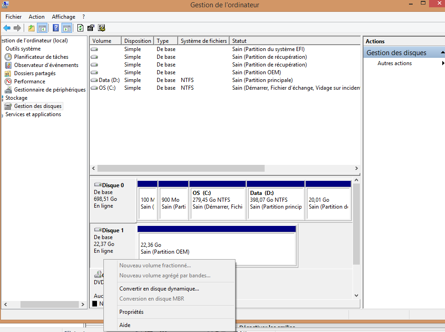Click the Disque 1 drive icon

tap(98, 230)
